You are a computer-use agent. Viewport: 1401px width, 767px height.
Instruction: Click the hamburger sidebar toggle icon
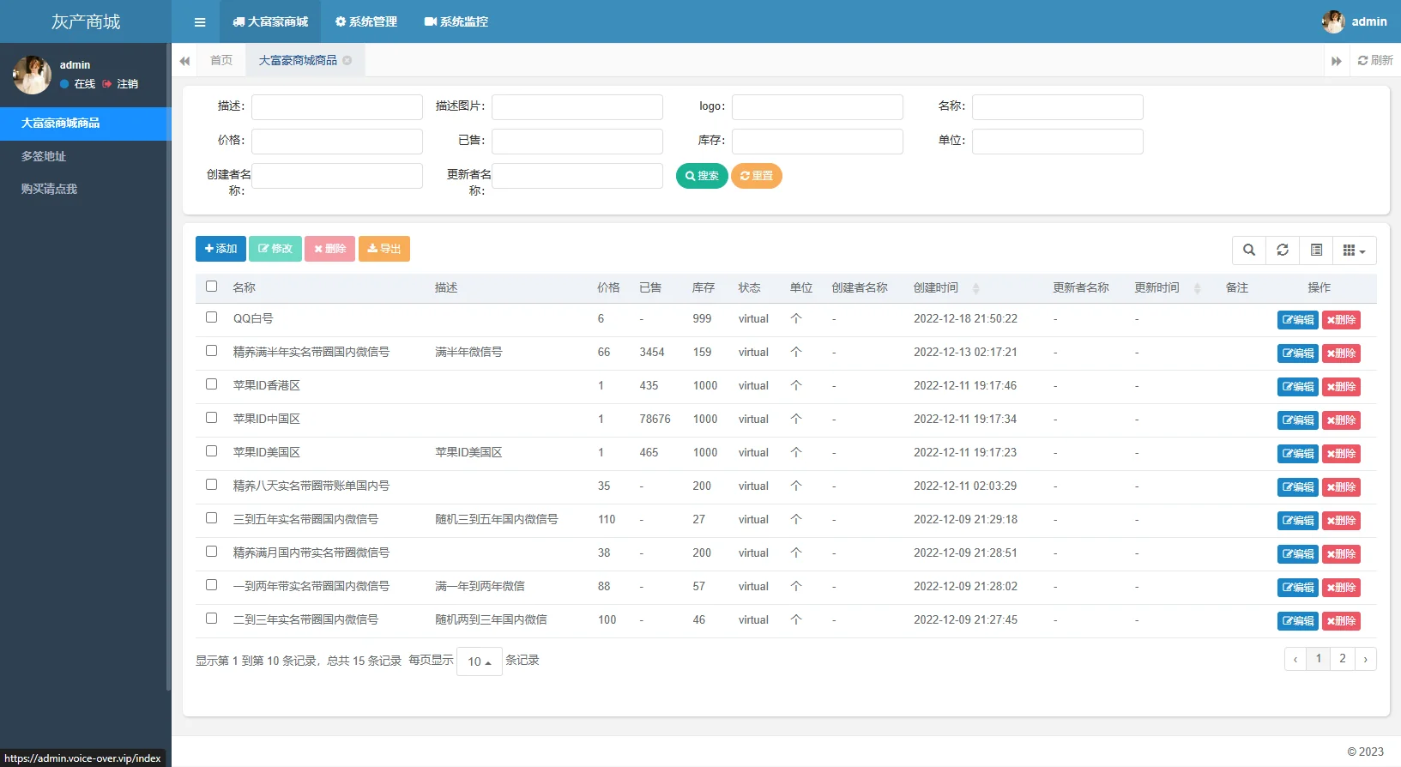pyautogui.click(x=200, y=22)
